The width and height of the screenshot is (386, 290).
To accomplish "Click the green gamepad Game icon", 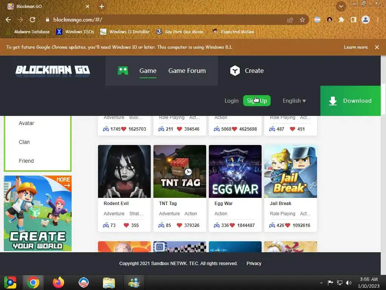I will 123,71.
